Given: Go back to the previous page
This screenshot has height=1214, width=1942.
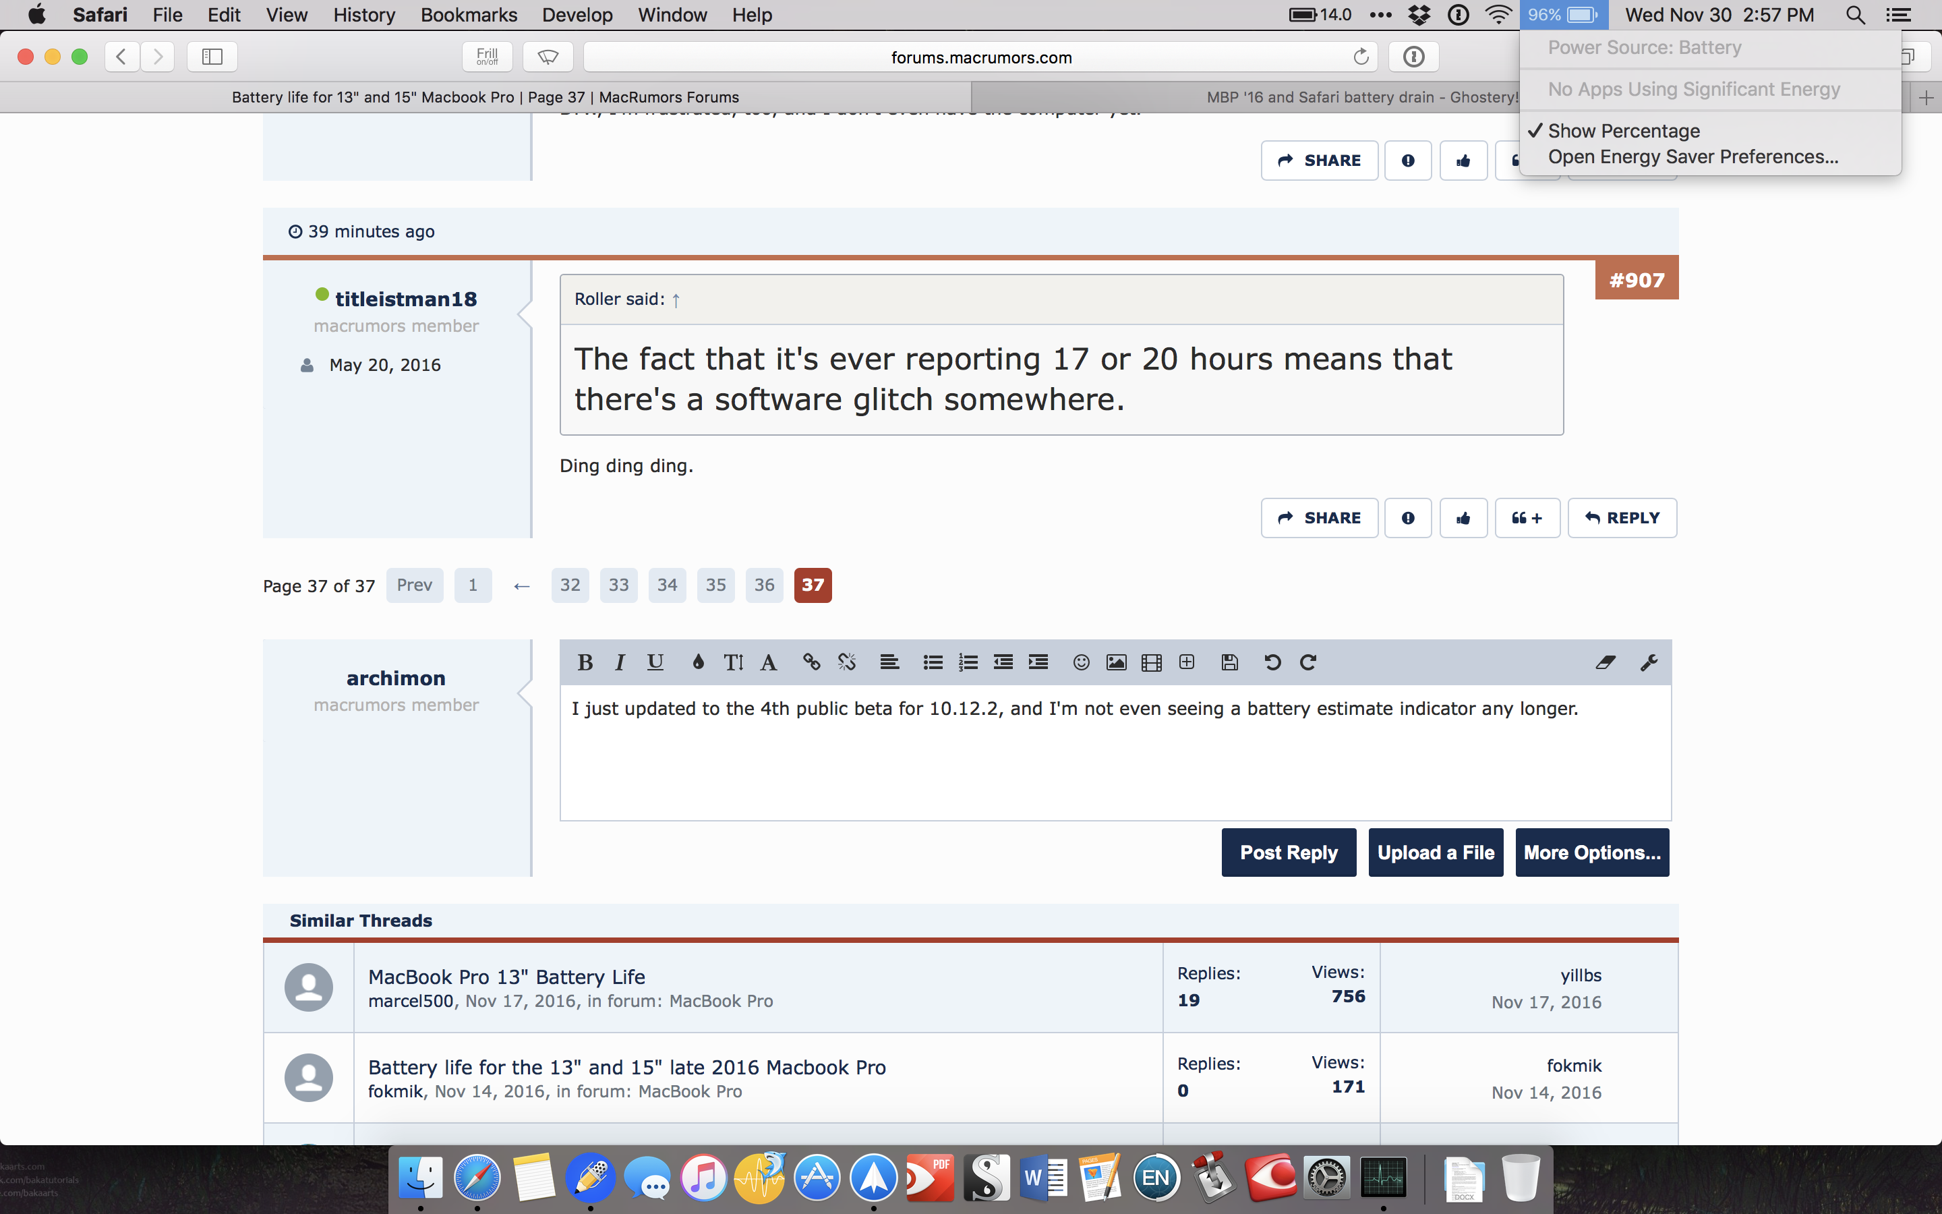Looking at the screenshot, I should 122,57.
